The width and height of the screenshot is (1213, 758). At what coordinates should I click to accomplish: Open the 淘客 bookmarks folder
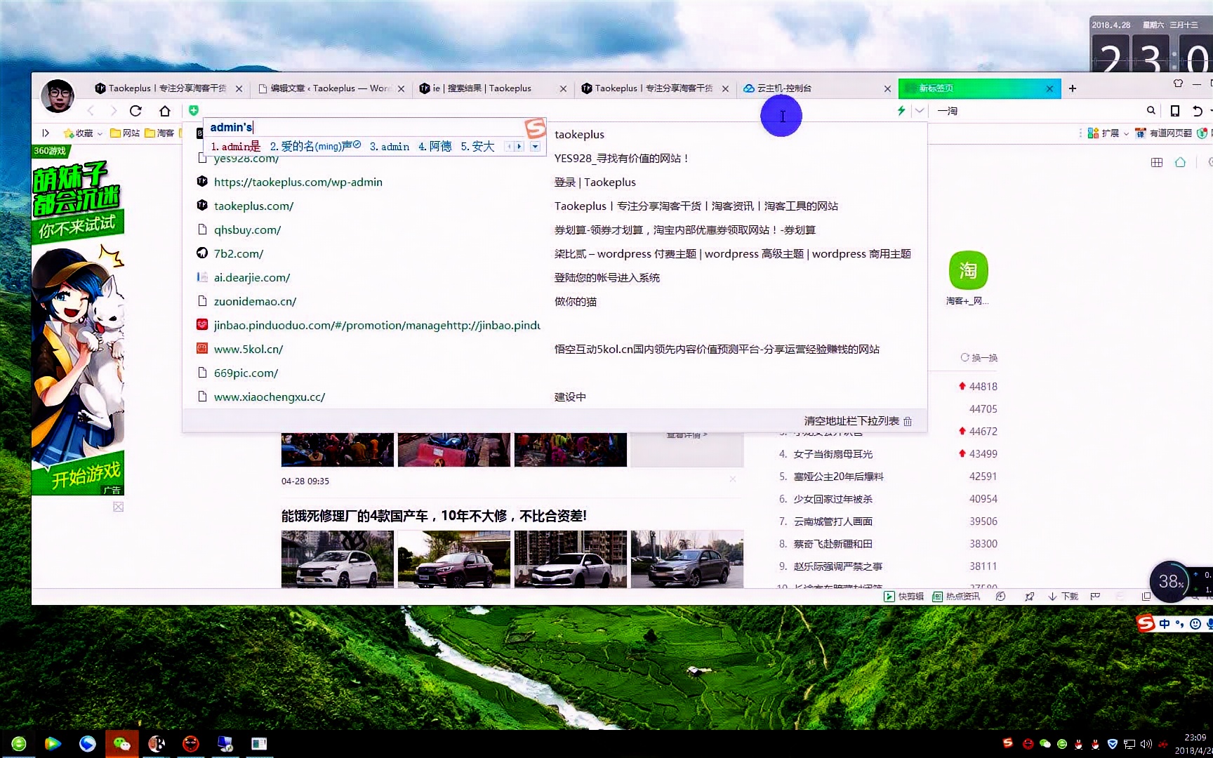(x=159, y=133)
